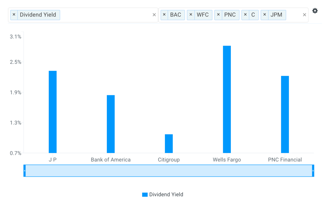Clear all metrics in metric field
Viewport: 331px width, 205px height.
[154, 15]
